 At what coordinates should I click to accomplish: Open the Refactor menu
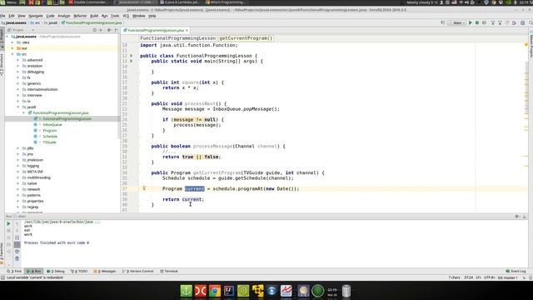point(80,16)
